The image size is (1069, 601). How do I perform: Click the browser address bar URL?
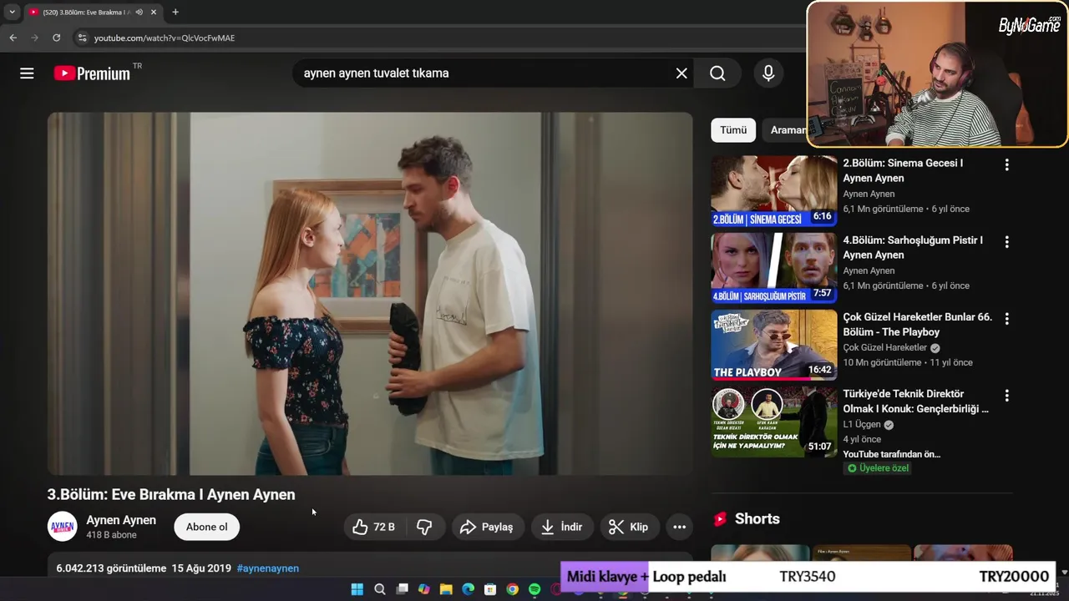pos(165,38)
